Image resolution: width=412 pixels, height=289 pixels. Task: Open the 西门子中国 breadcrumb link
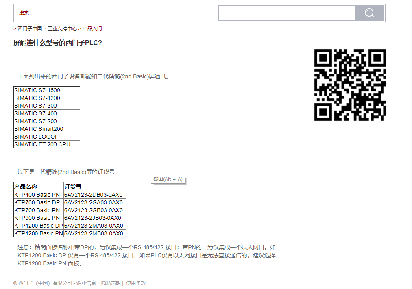(30, 29)
